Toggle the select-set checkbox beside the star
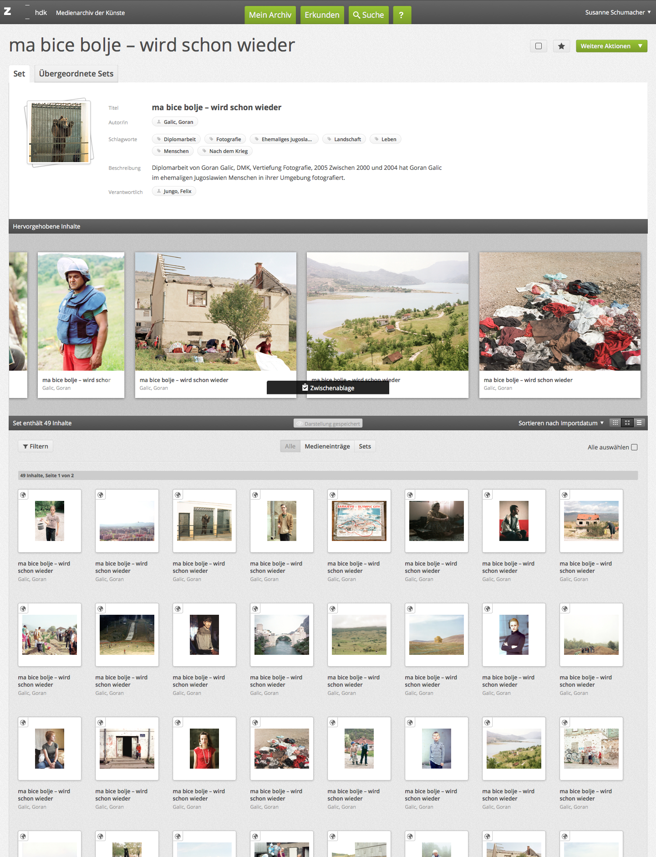Screen dimensions: 656x857 point(539,46)
